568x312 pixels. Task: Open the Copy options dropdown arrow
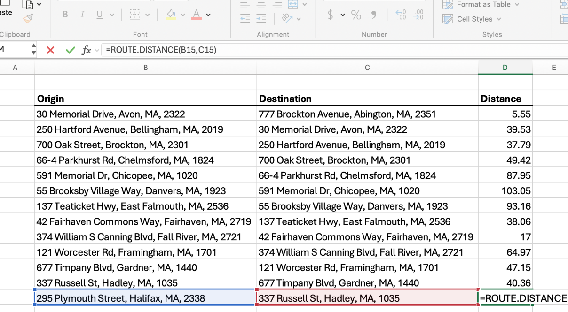[x=39, y=5]
